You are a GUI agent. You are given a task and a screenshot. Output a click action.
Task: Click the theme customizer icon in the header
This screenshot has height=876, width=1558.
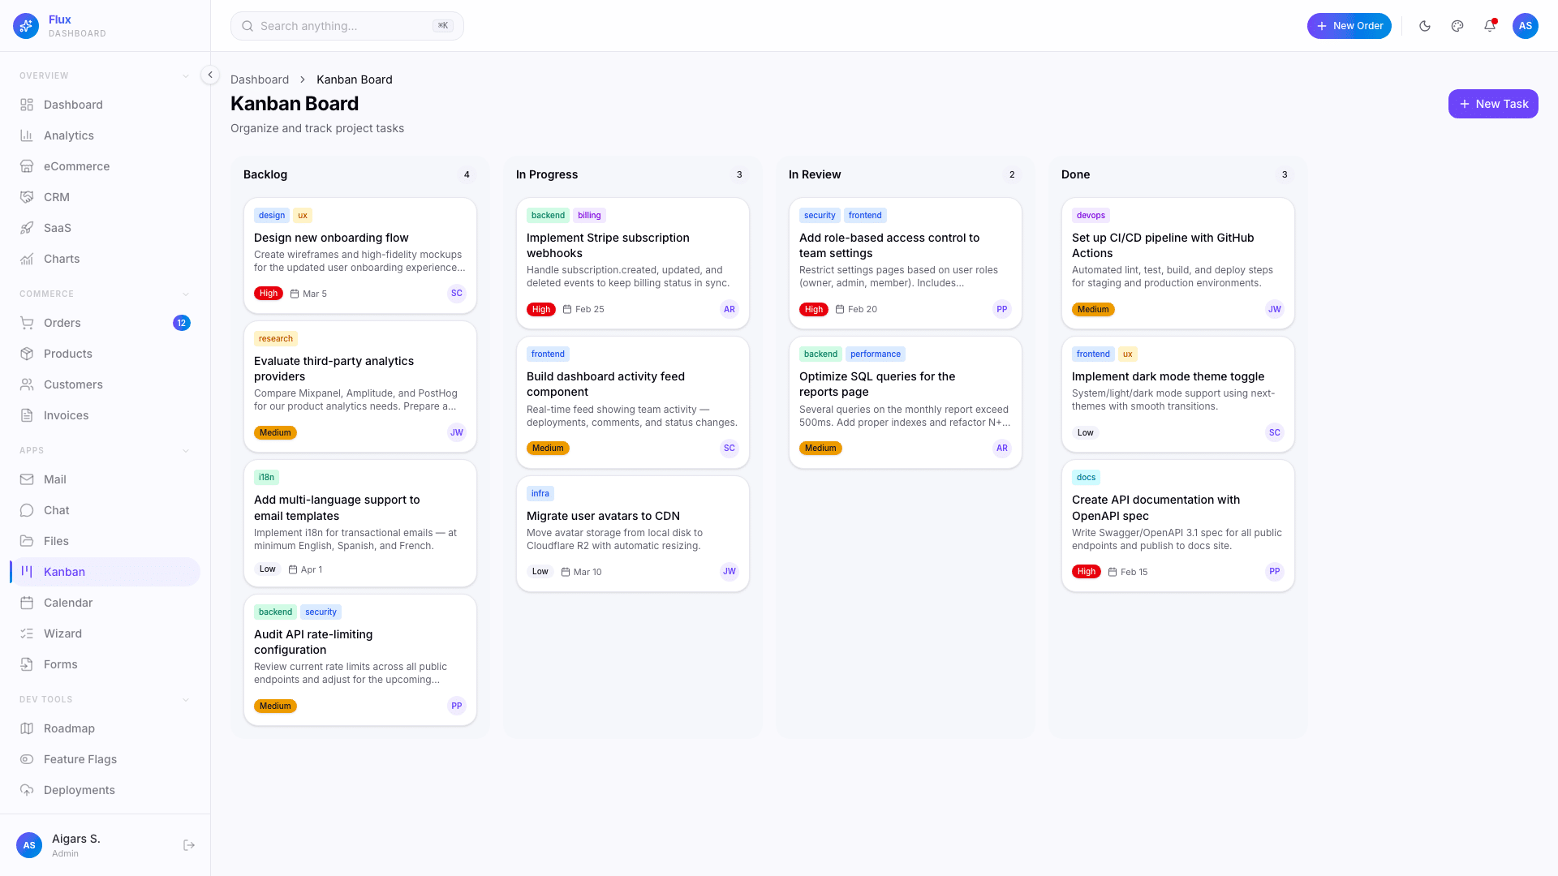click(1457, 26)
